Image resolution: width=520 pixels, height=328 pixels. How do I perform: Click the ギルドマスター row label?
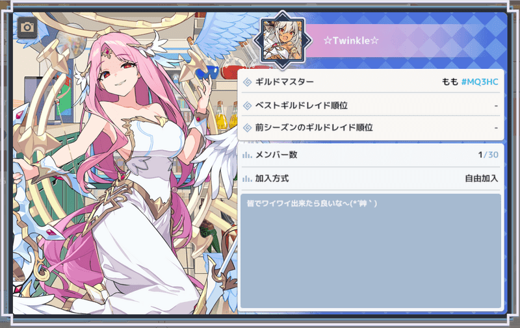[x=284, y=82]
